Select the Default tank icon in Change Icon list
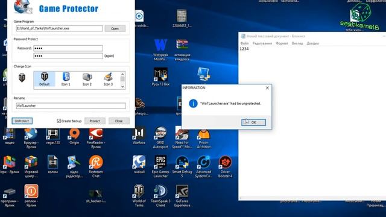The image size is (386, 217). 44,79
